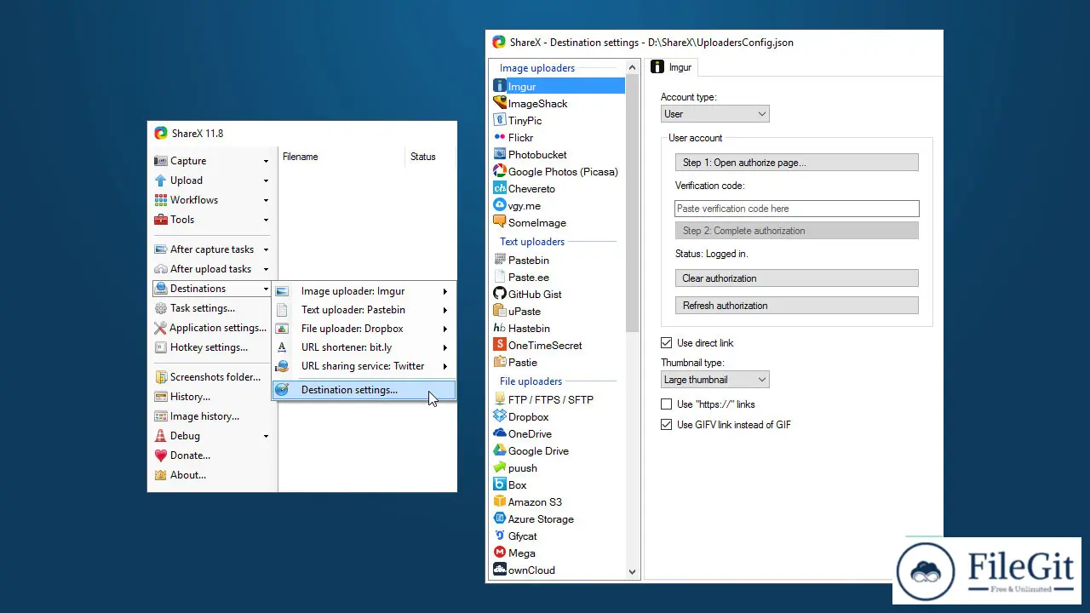Click the Chevereto uploader icon
1090x613 pixels.
click(500, 188)
